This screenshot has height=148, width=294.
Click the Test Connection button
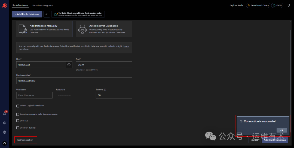[25, 140]
